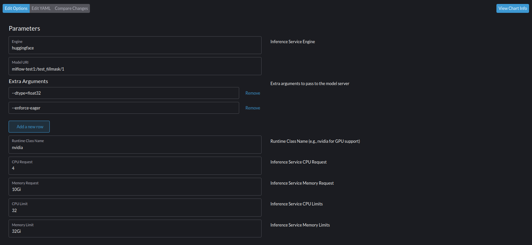532x245 pixels.
Task: Focus the Engine input field
Action: click(x=135, y=48)
